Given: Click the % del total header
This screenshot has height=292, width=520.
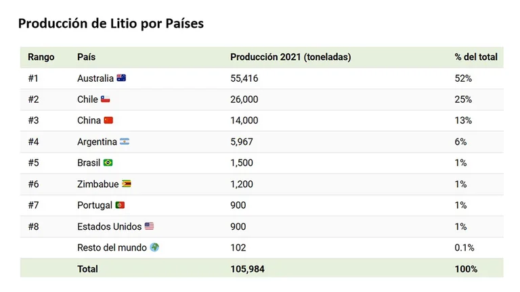Looking at the screenshot, I should click(476, 57).
